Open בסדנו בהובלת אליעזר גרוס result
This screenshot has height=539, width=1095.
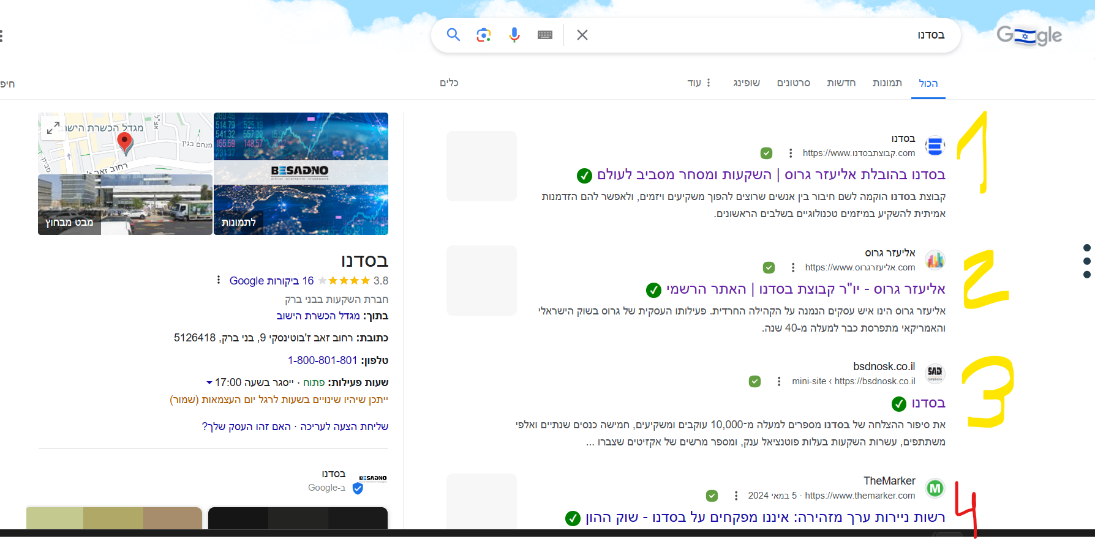point(772,174)
